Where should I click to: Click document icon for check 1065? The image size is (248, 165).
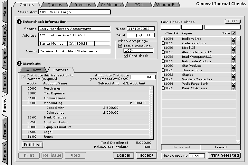click(x=163, y=88)
